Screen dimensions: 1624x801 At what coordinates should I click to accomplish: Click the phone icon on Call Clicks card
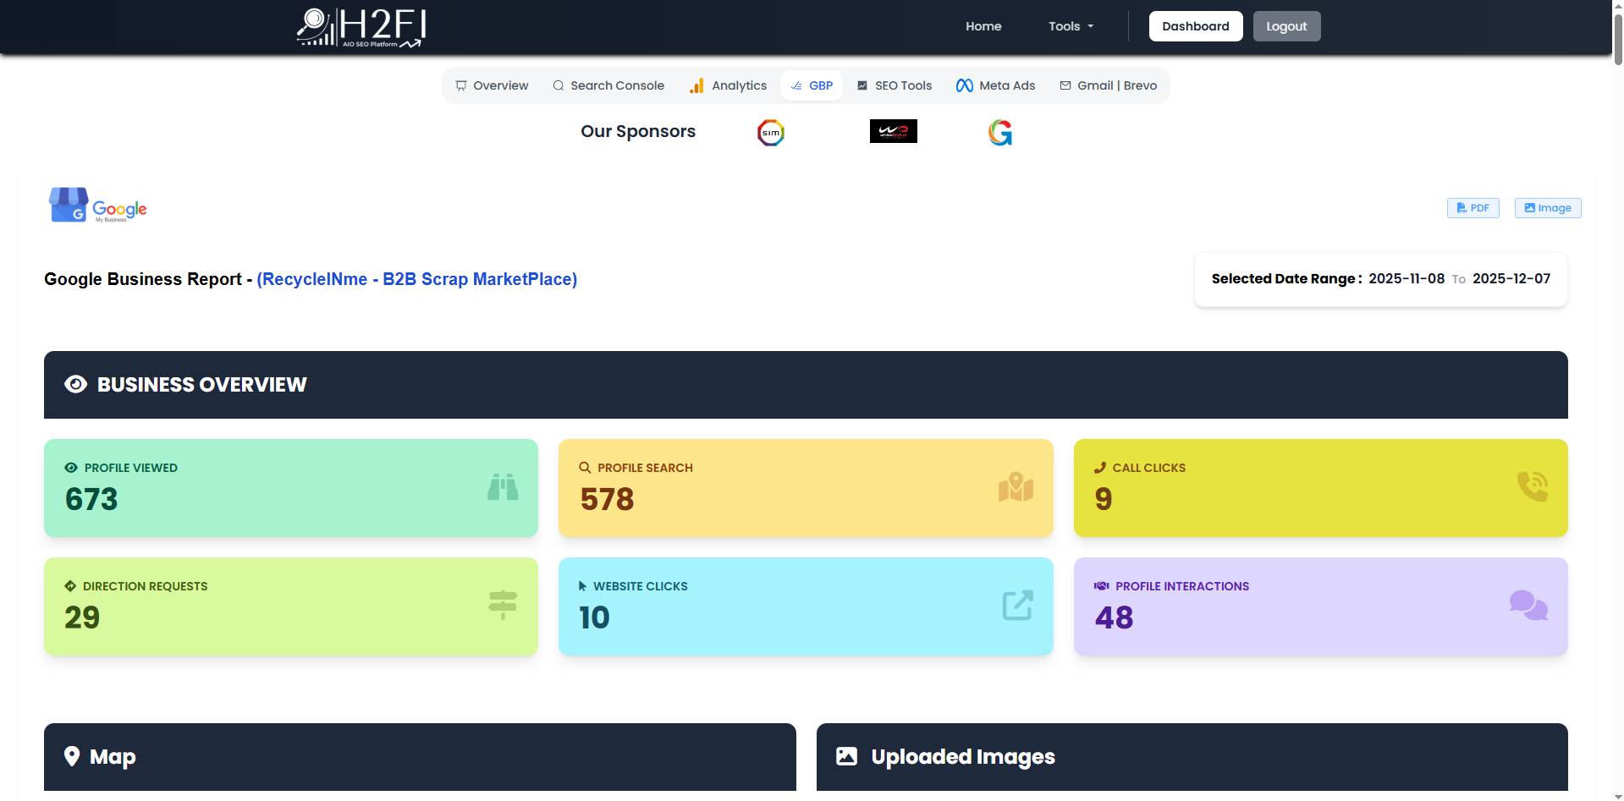coord(1532,487)
